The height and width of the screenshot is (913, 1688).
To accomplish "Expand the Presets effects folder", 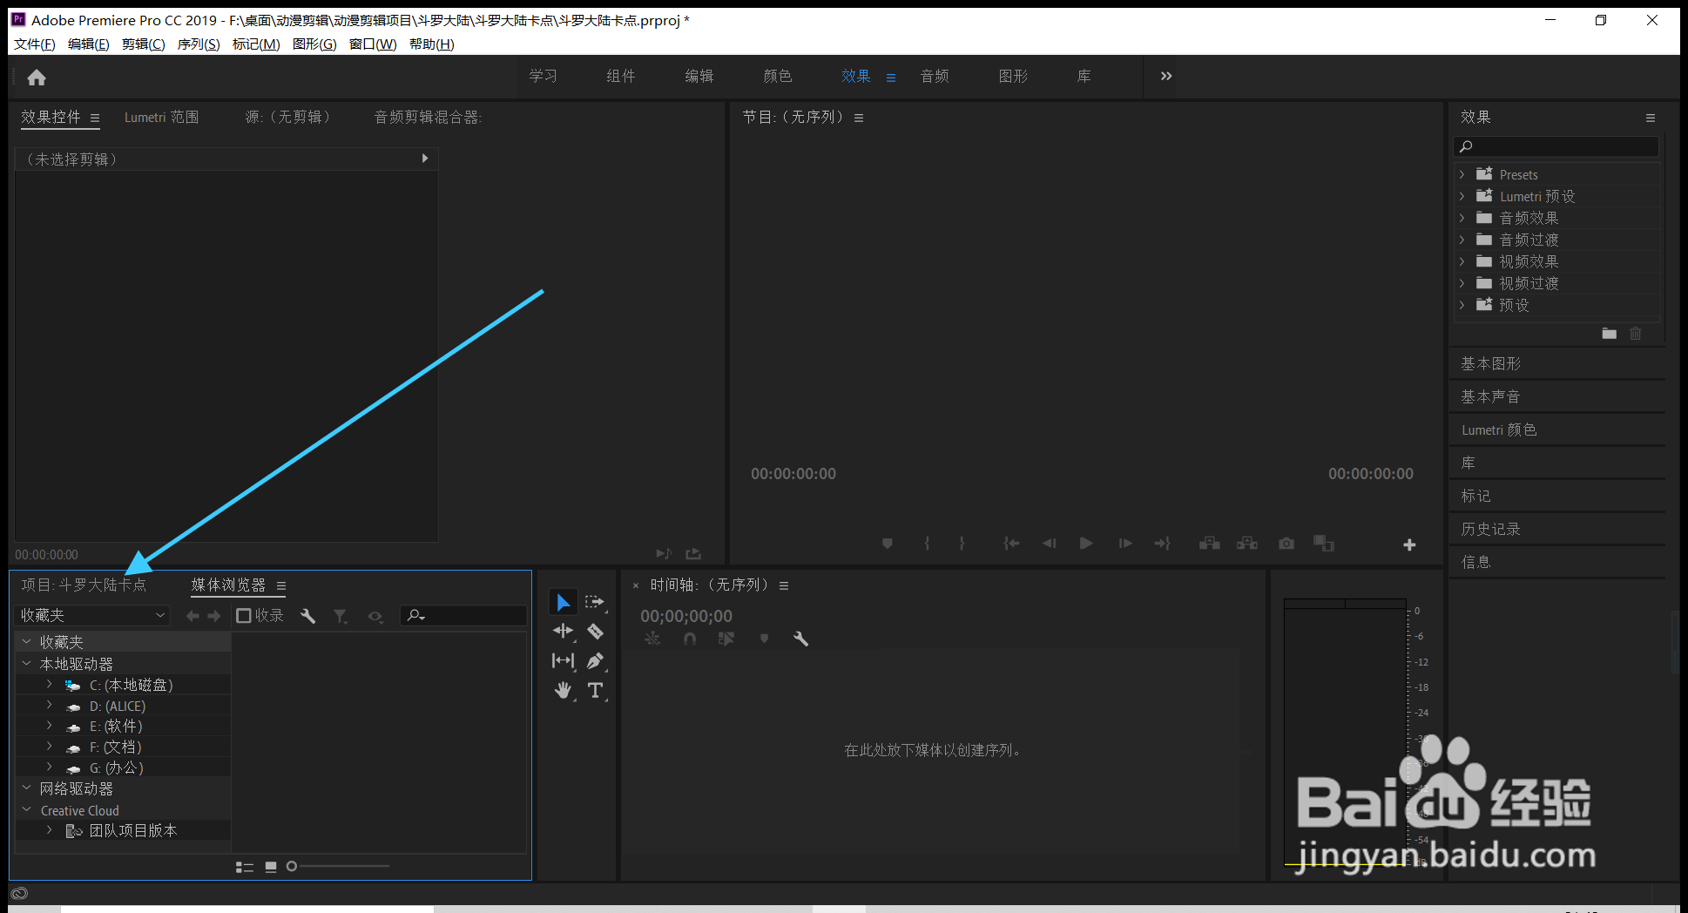I will (x=1462, y=174).
